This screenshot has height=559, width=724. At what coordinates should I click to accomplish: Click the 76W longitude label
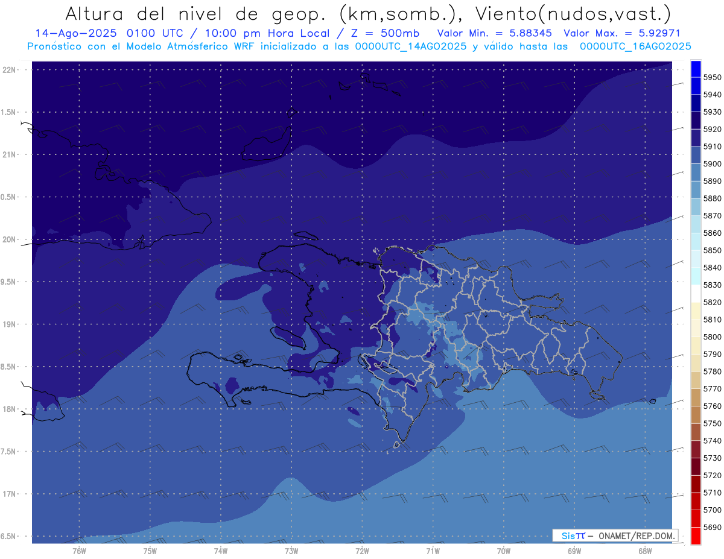pyautogui.click(x=79, y=551)
